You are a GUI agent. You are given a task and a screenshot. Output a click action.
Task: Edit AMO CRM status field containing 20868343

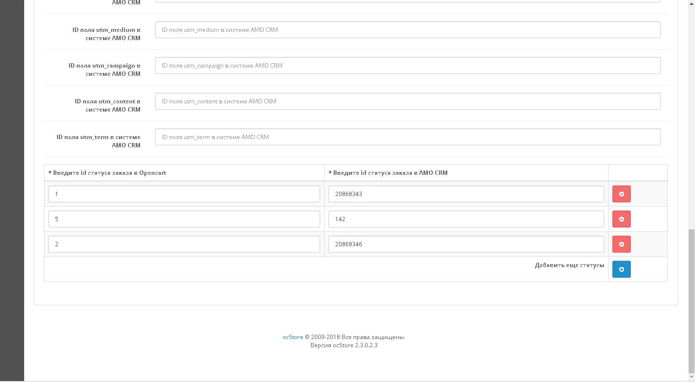(466, 194)
